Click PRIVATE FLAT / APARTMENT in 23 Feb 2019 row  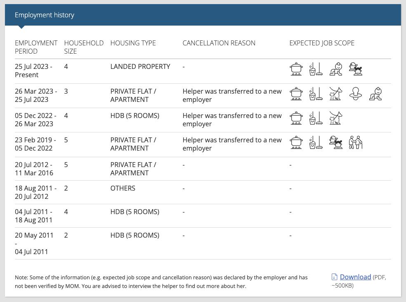[x=133, y=144]
